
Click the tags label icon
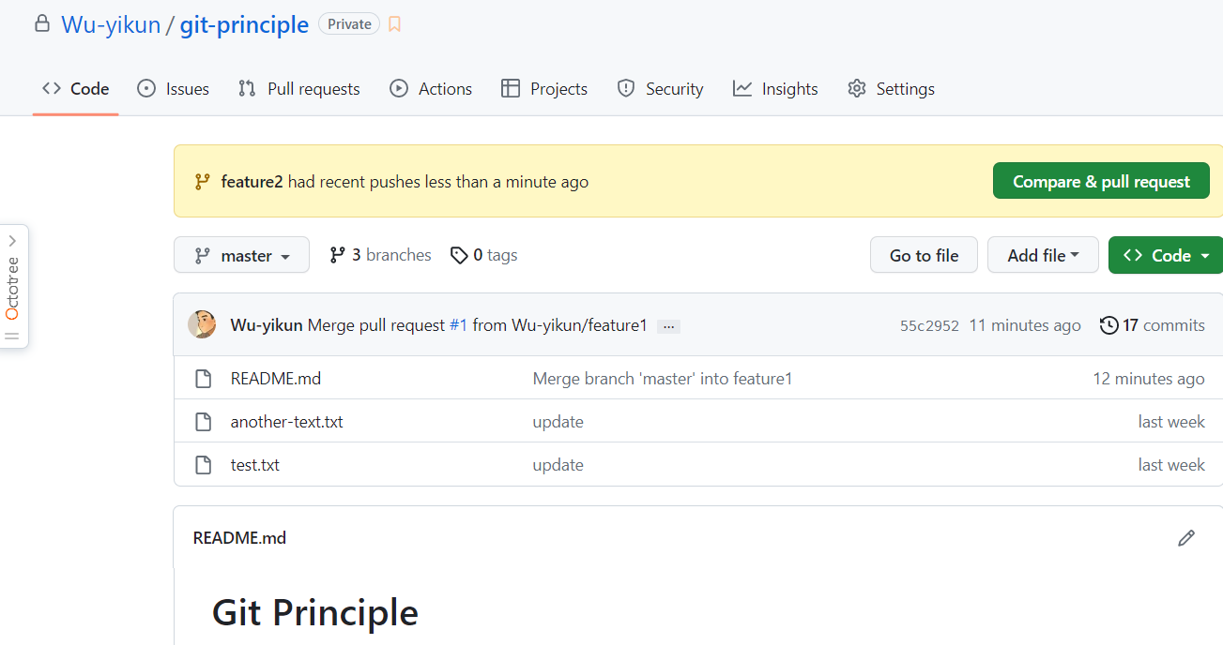(459, 255)
